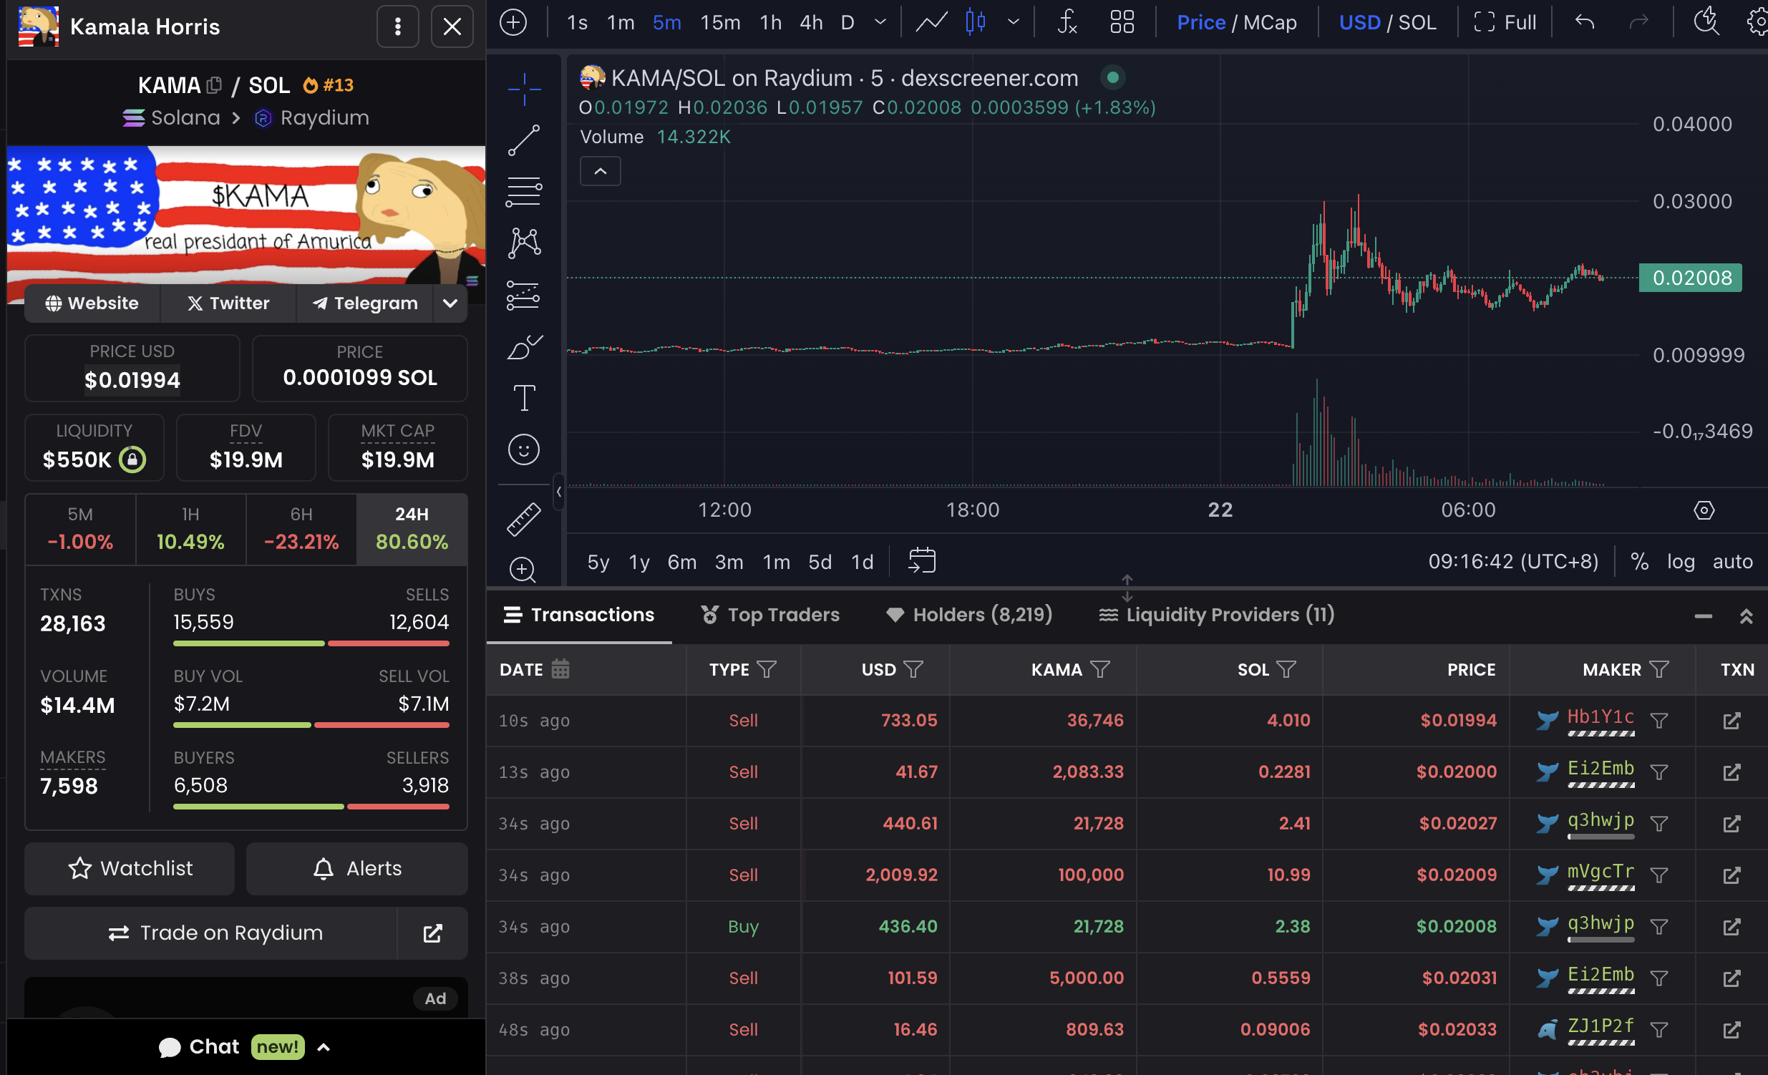Open the Indicators panel on the chart
1768x1075 pixels.
(x=1067, y=21)
